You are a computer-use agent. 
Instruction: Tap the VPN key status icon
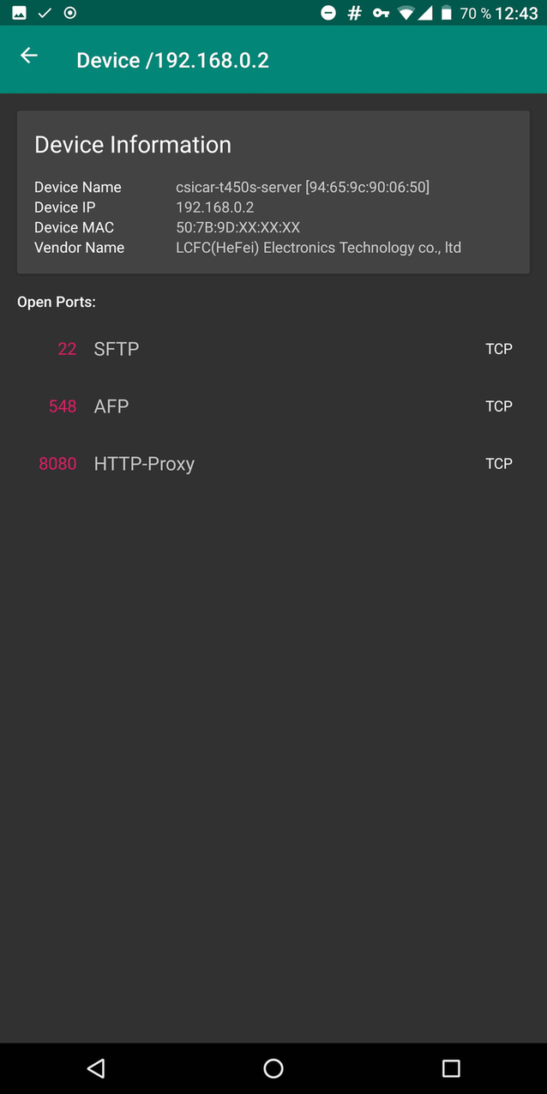tap(380, 14)
